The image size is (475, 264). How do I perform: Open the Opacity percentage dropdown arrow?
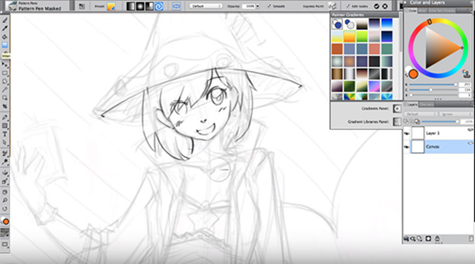pyautogui.click(x=258, y=6)
